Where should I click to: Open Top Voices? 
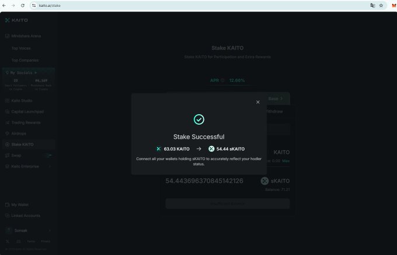pyautogui.click(x=21, y=48)
